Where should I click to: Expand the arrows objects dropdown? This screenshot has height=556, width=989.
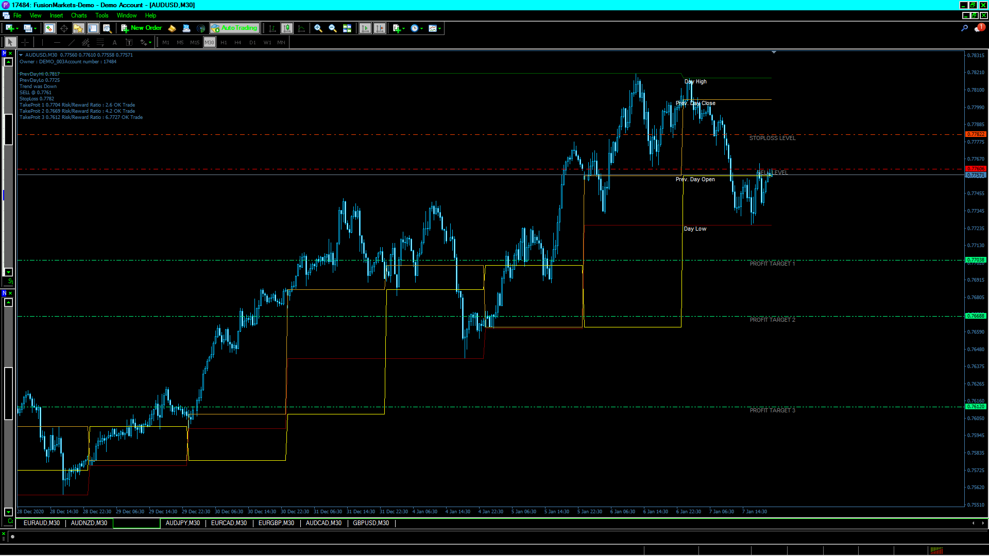pyautogui.click(x=150, y=43)
